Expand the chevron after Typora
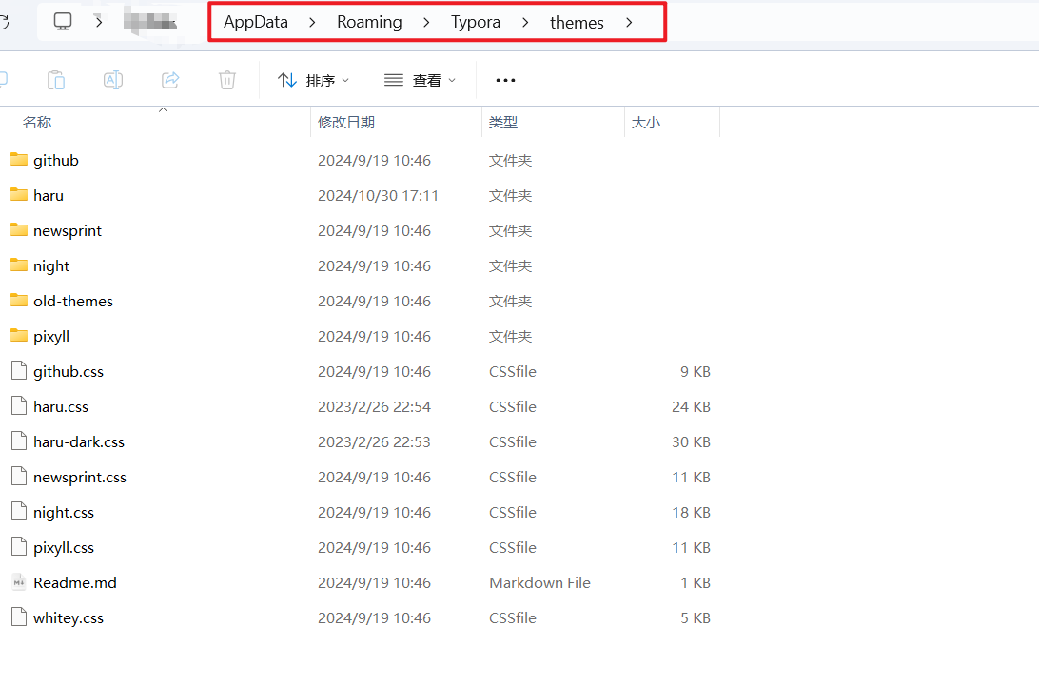The height and width of the screenshot is (686, 1039). [525, 23]
